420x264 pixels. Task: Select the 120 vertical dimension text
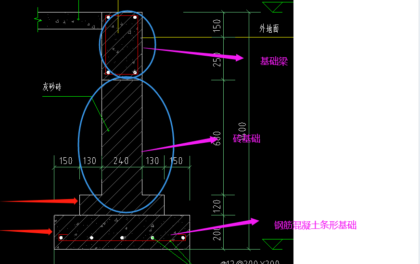coord(217,206)
